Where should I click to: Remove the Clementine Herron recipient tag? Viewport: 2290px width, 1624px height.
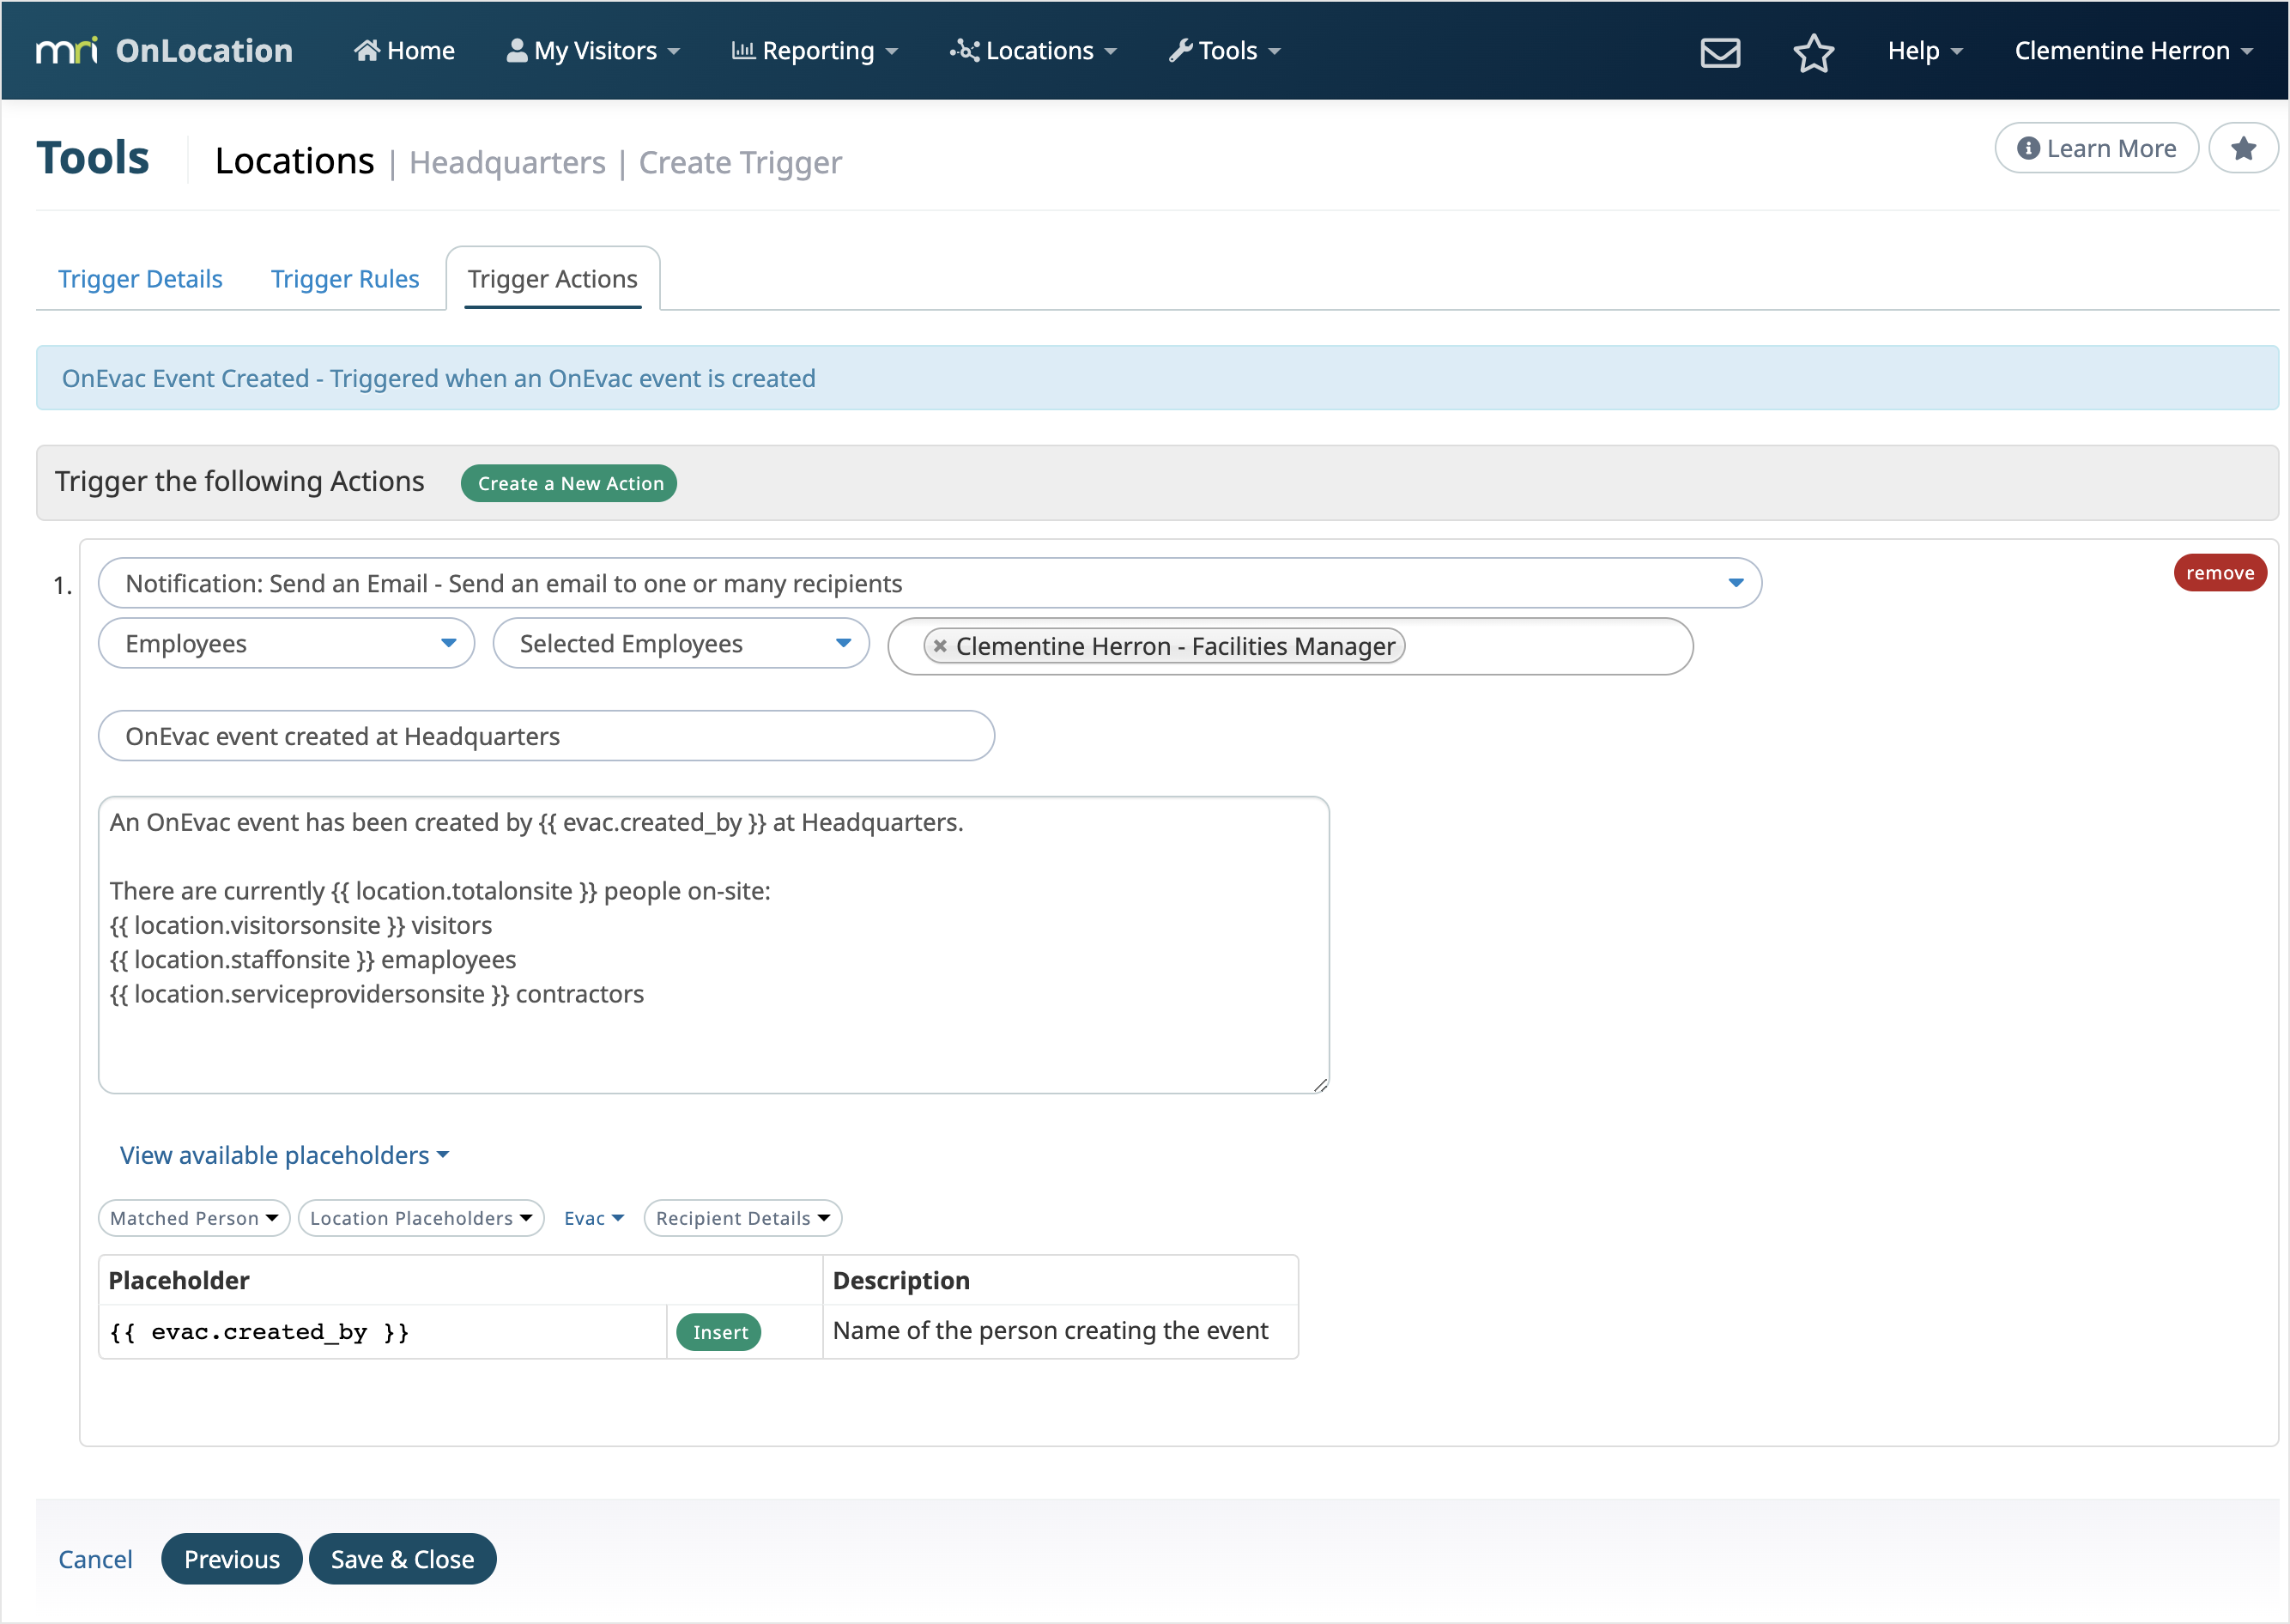939,646
